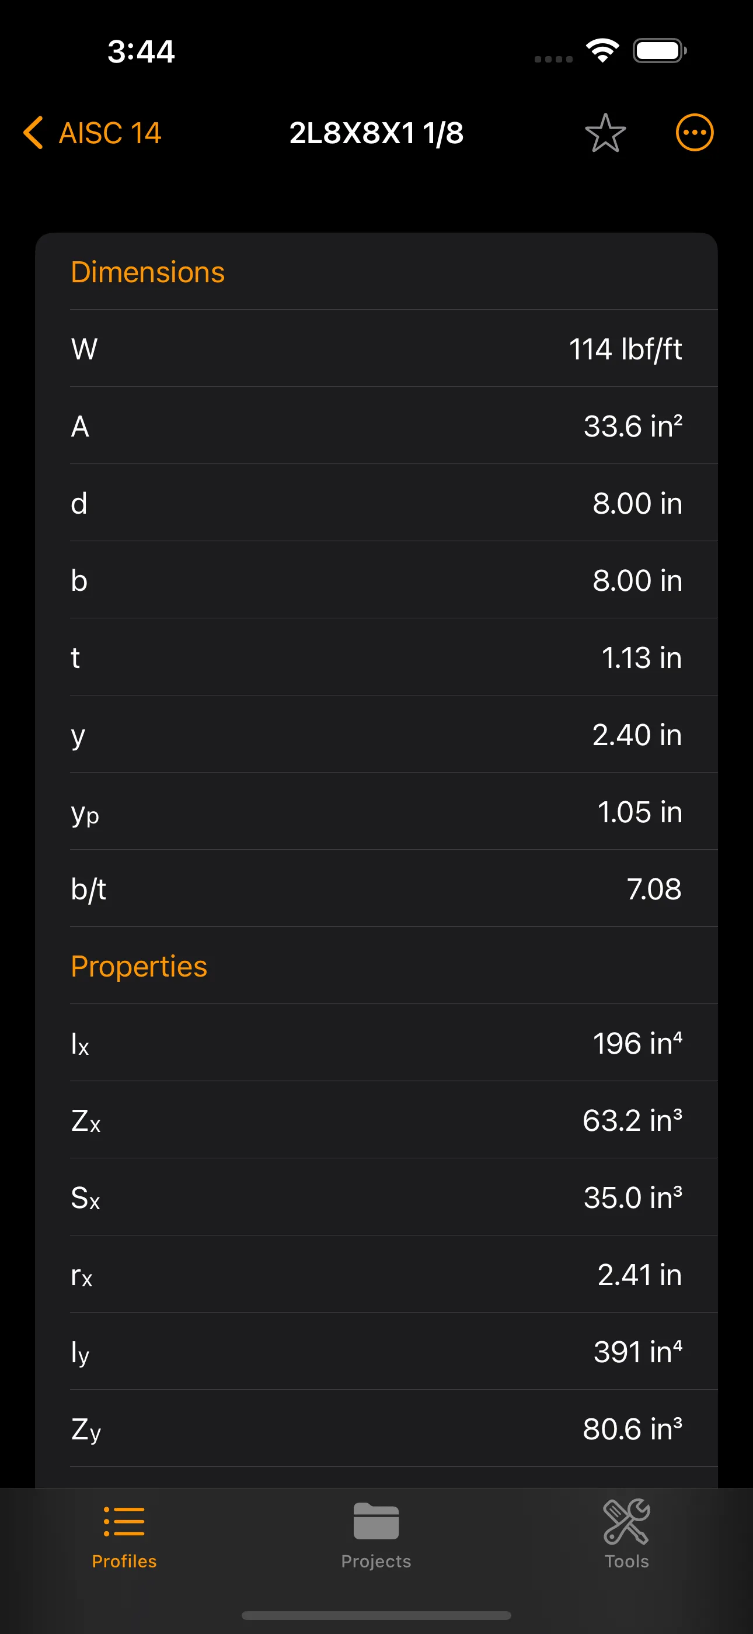The width and height of the screenshot is (753, 1634).
Task: Select the b/t ratio row
Action: [376, 889]
